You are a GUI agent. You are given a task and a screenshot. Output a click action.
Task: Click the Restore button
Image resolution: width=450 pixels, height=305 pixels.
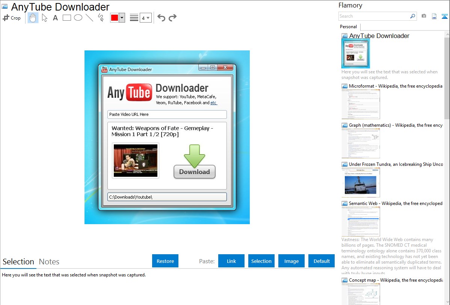click(165, 261)
